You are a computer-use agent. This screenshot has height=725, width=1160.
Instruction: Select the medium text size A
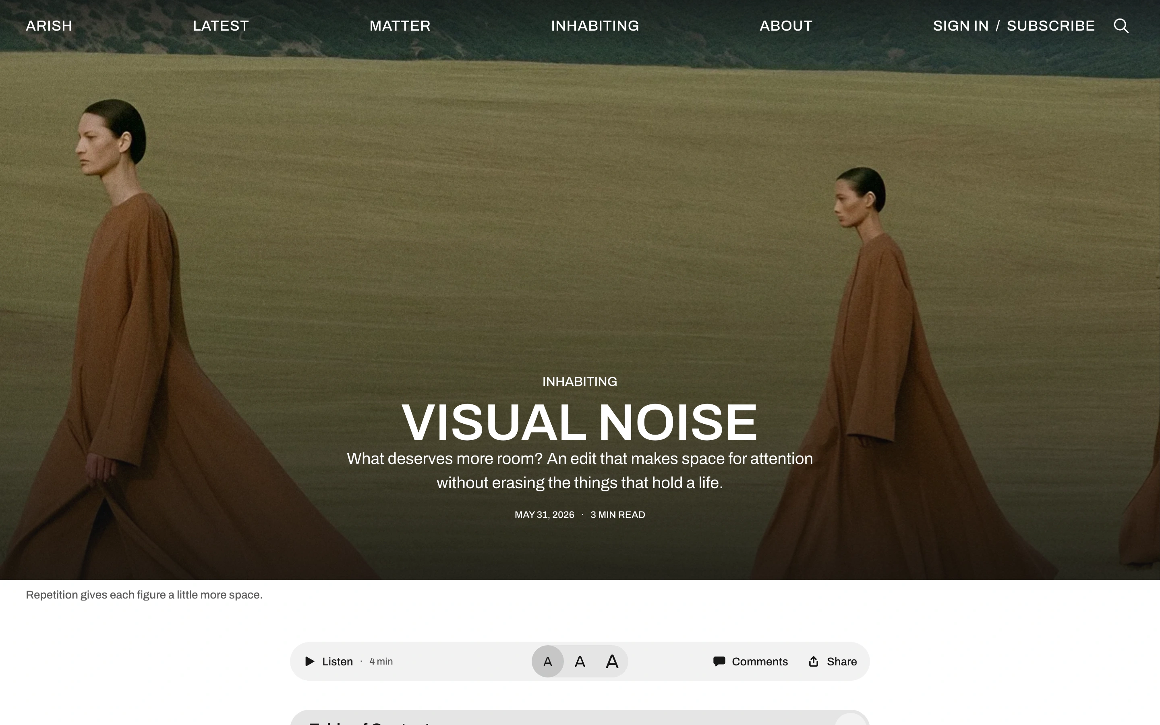(x=580, y=661)
